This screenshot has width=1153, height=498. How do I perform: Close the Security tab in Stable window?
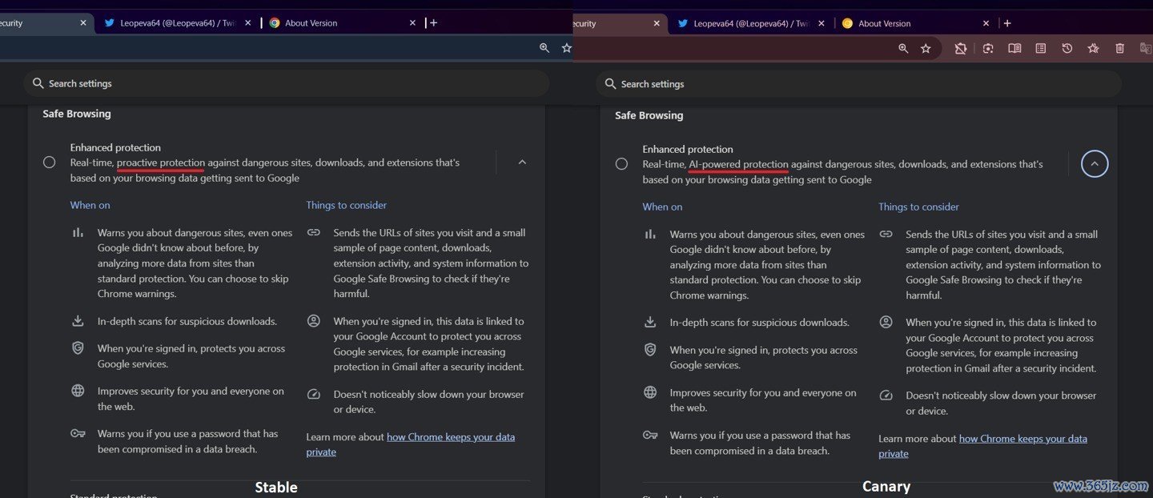coord(82,23)
